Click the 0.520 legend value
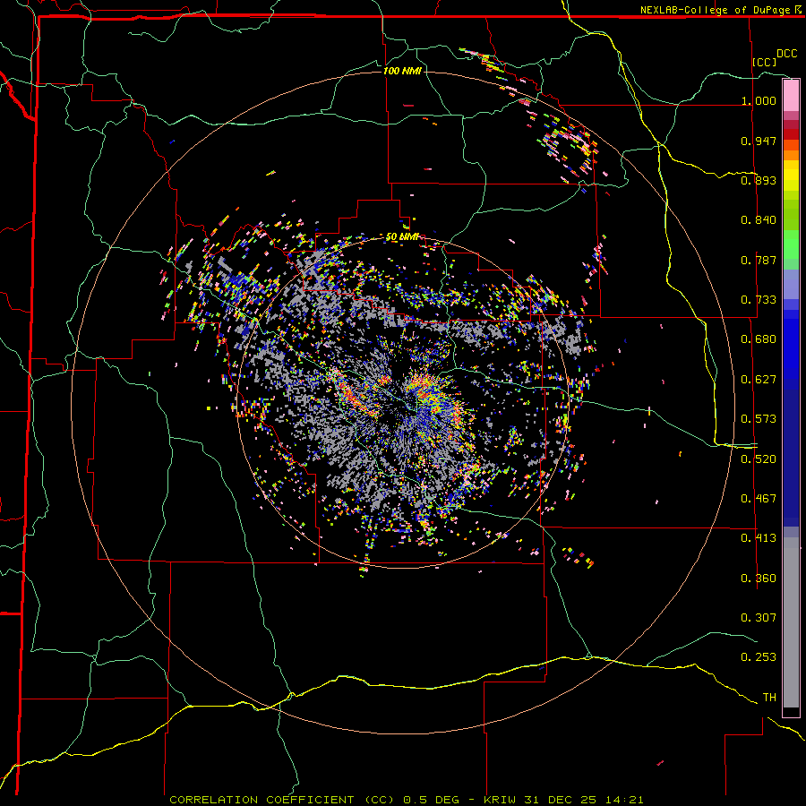 tap(759, 459)
